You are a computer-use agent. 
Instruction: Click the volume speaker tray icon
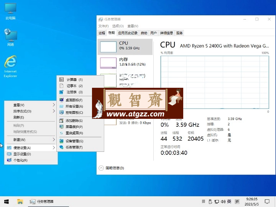223,202
